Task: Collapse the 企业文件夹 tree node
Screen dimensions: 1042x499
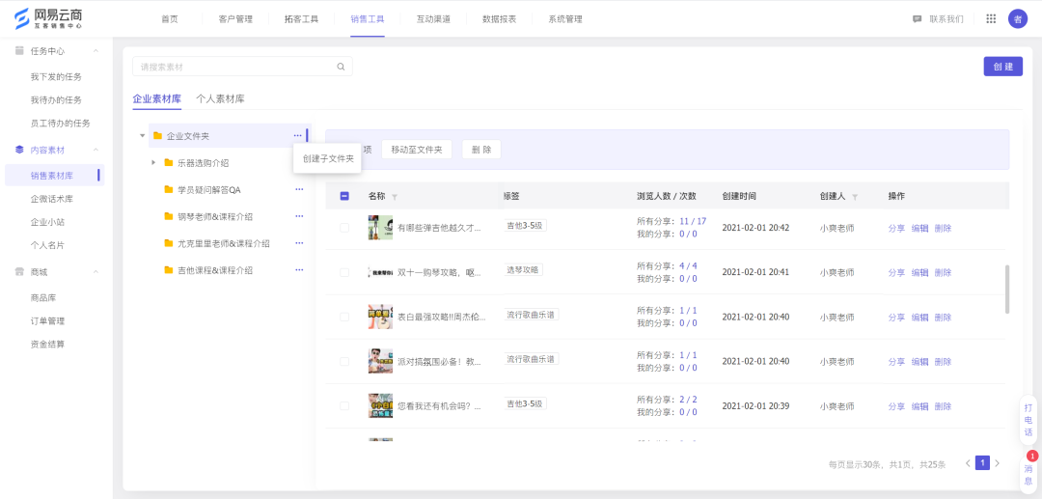Action: (x=142, y=135)
